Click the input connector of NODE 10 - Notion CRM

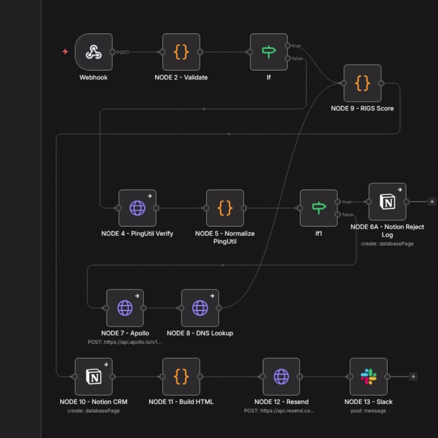pyautogui.click(x=75, y=377)
